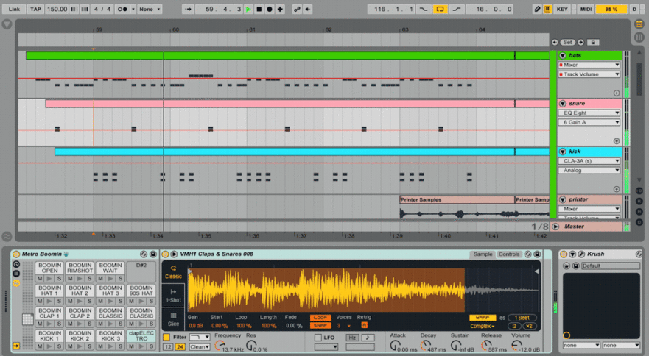Switch to the Sample tab

click(x=483, y=254)
